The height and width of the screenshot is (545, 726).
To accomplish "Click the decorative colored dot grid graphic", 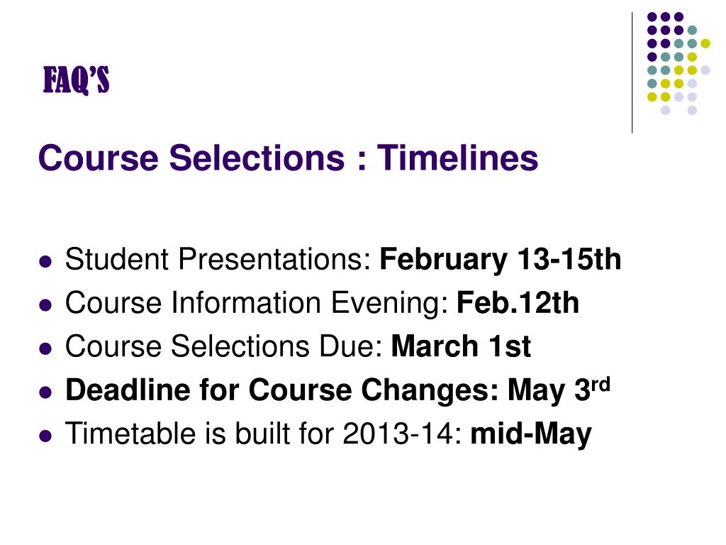I will 678,63.
